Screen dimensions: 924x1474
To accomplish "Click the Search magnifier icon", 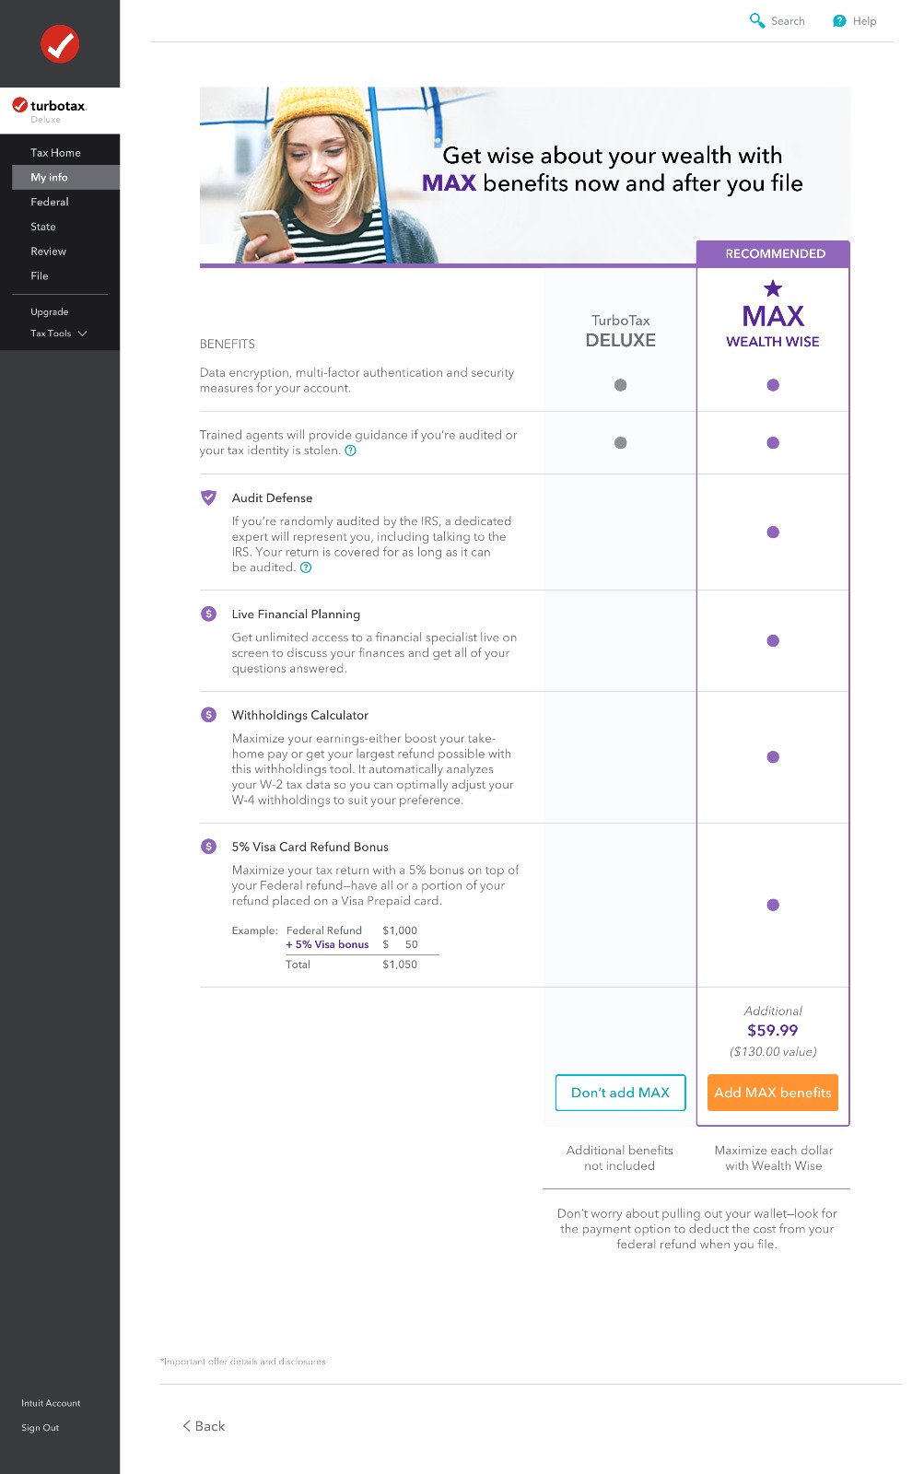I will point(757,20).
